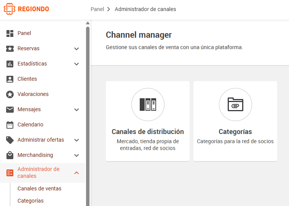Expand the Mensajes submenu chevron
289x206 pixels.
77,110
